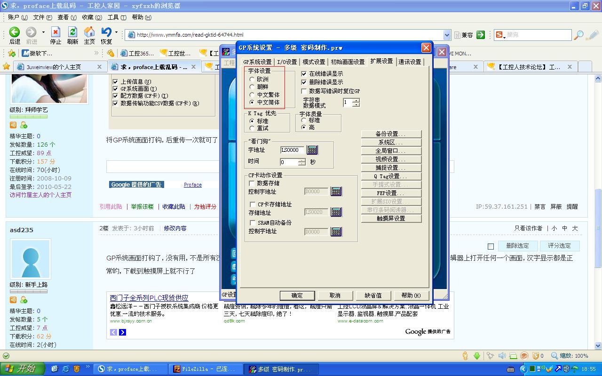The width and height of the screenshot is (602, 376).
Task: Click the magnifier search icon in toolbar
Action: click(x=579, y=35)
